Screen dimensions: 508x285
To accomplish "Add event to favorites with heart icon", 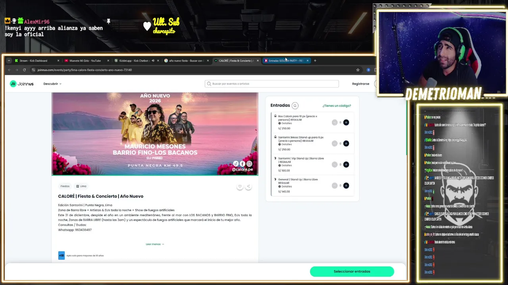I will [x=240, y=186].
